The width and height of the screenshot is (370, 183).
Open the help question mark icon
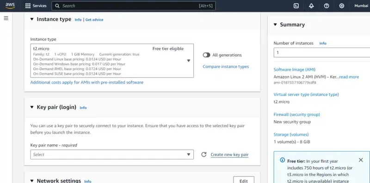[x=327, y=6]
